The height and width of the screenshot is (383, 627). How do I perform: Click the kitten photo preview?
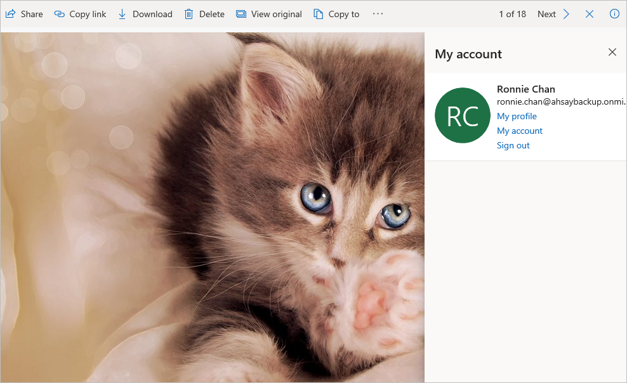(212, 207)
